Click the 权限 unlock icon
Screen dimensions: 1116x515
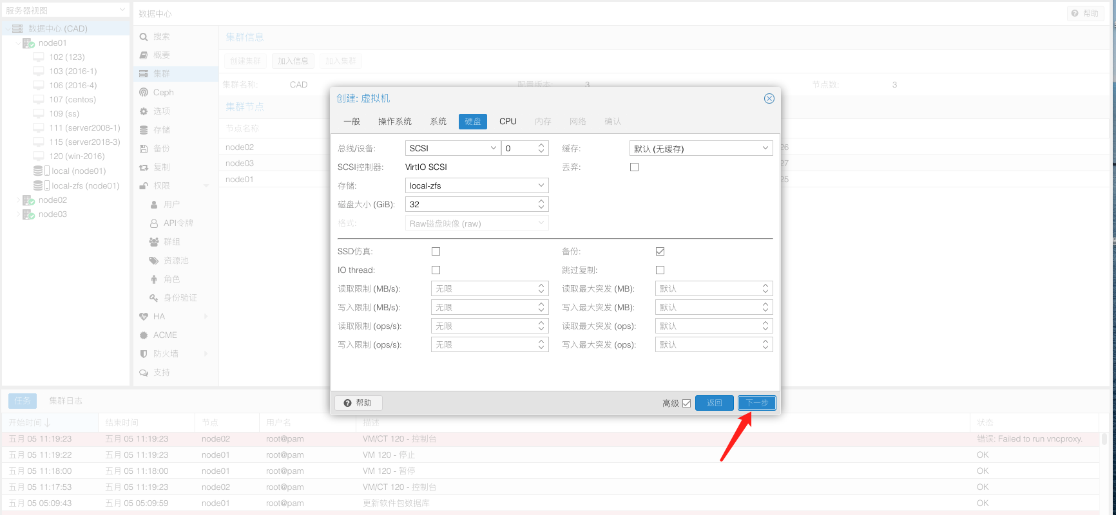tap(144, 186)
